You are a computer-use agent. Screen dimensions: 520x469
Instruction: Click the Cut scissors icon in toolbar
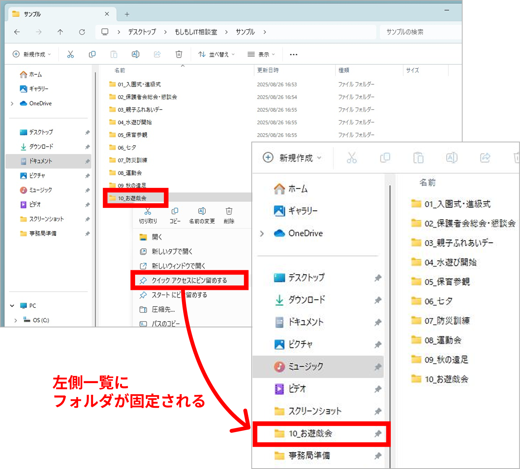pyautogui.click(x=70, y=54)
